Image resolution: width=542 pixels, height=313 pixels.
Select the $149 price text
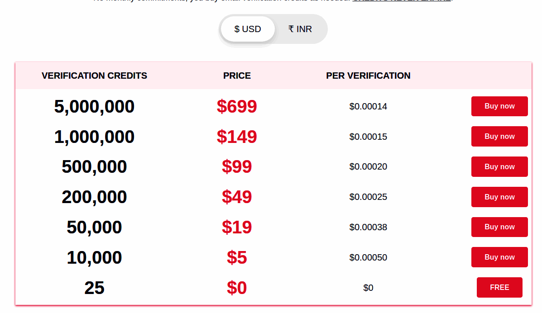point(237,137)
